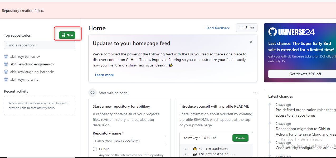Select the Public visibility radio button

95,149
